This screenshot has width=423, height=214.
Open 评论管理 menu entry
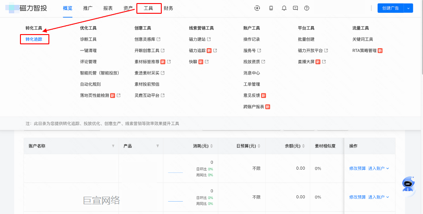coord(88,62)
